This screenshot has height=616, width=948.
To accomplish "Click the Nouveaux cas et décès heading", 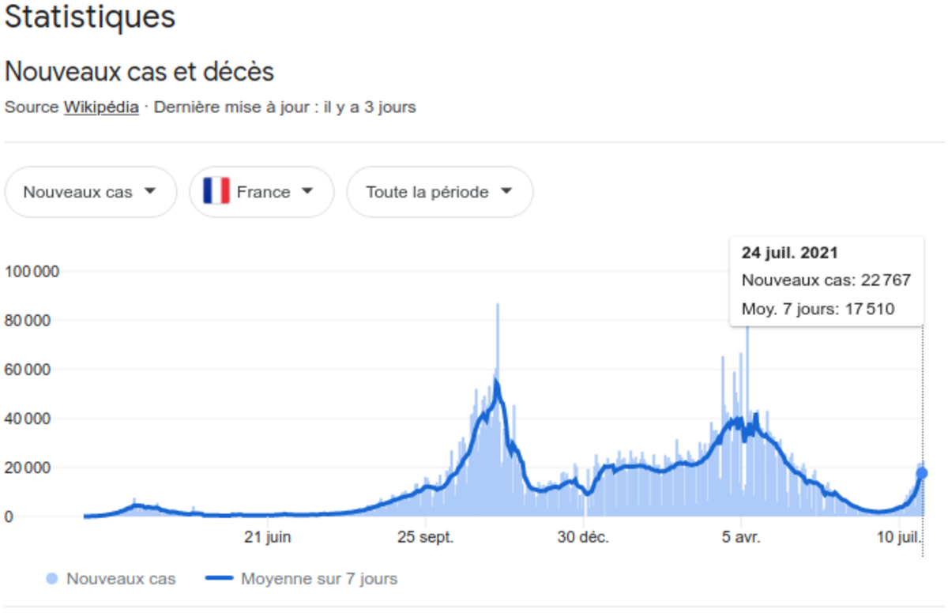I will tap(139, 72).
